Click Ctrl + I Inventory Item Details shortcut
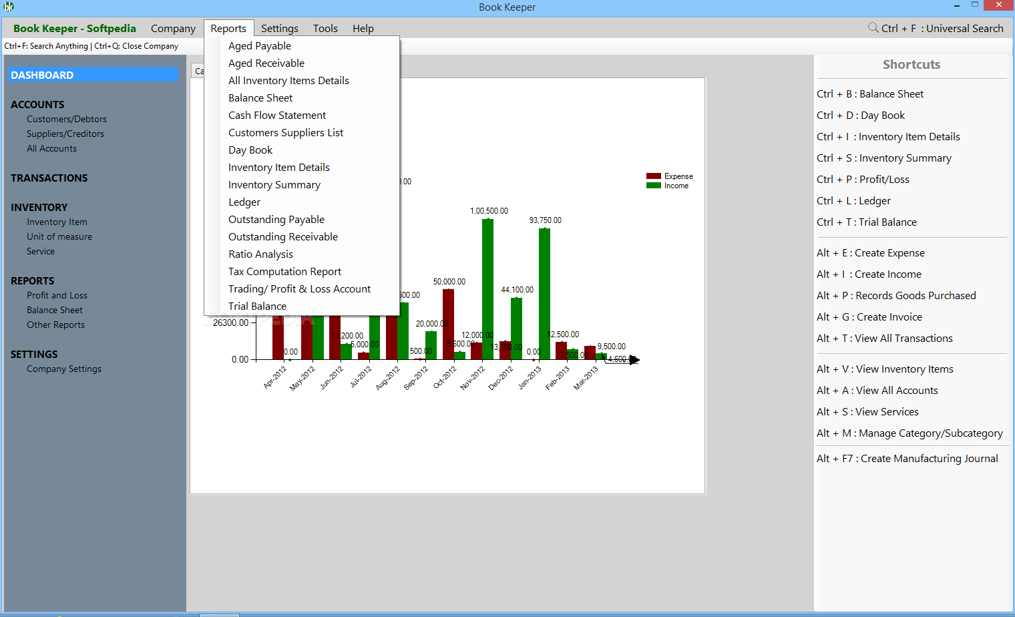This screenshot has width=1015, height=617. [x=888, y=136]
